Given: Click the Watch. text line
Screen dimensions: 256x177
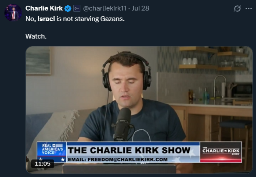Looking at the screenshot, I should tap(36, 36).
